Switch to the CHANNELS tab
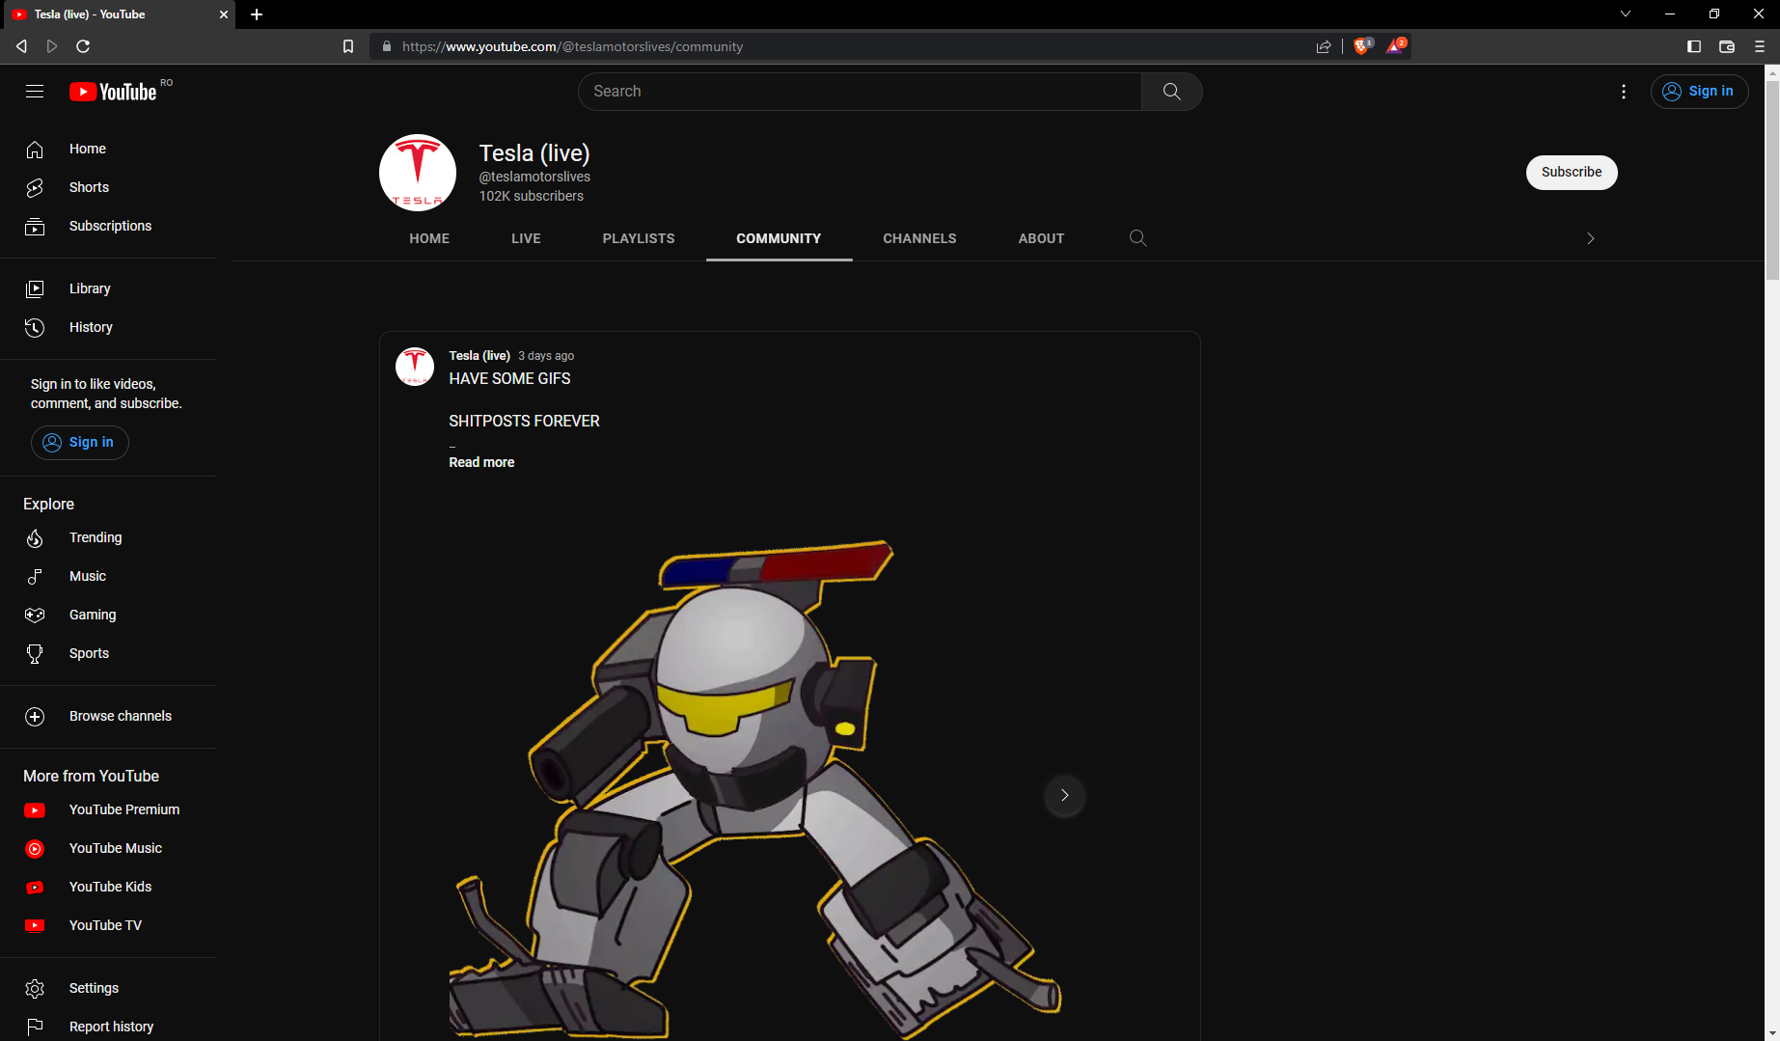1780x1041 pixels. [x=919, y=238]
